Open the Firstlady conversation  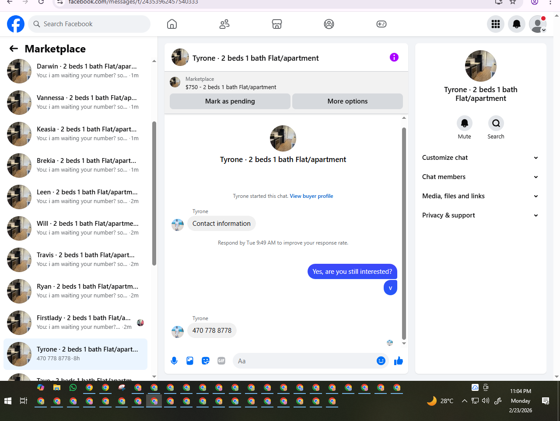coord(75,322)
